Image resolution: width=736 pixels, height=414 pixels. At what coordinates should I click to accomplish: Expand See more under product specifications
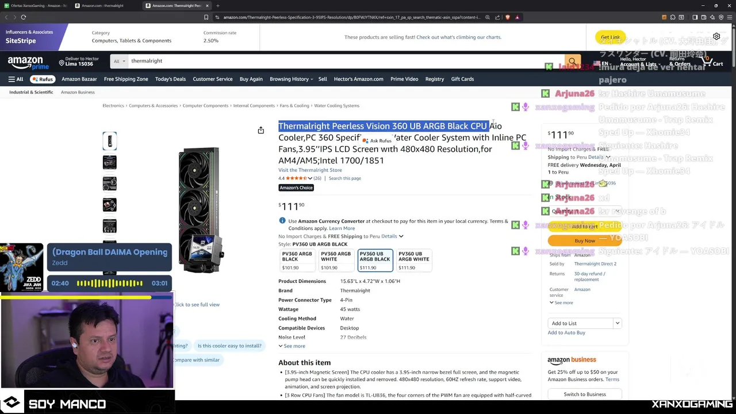pyautogui.click(x=292, y=346)
